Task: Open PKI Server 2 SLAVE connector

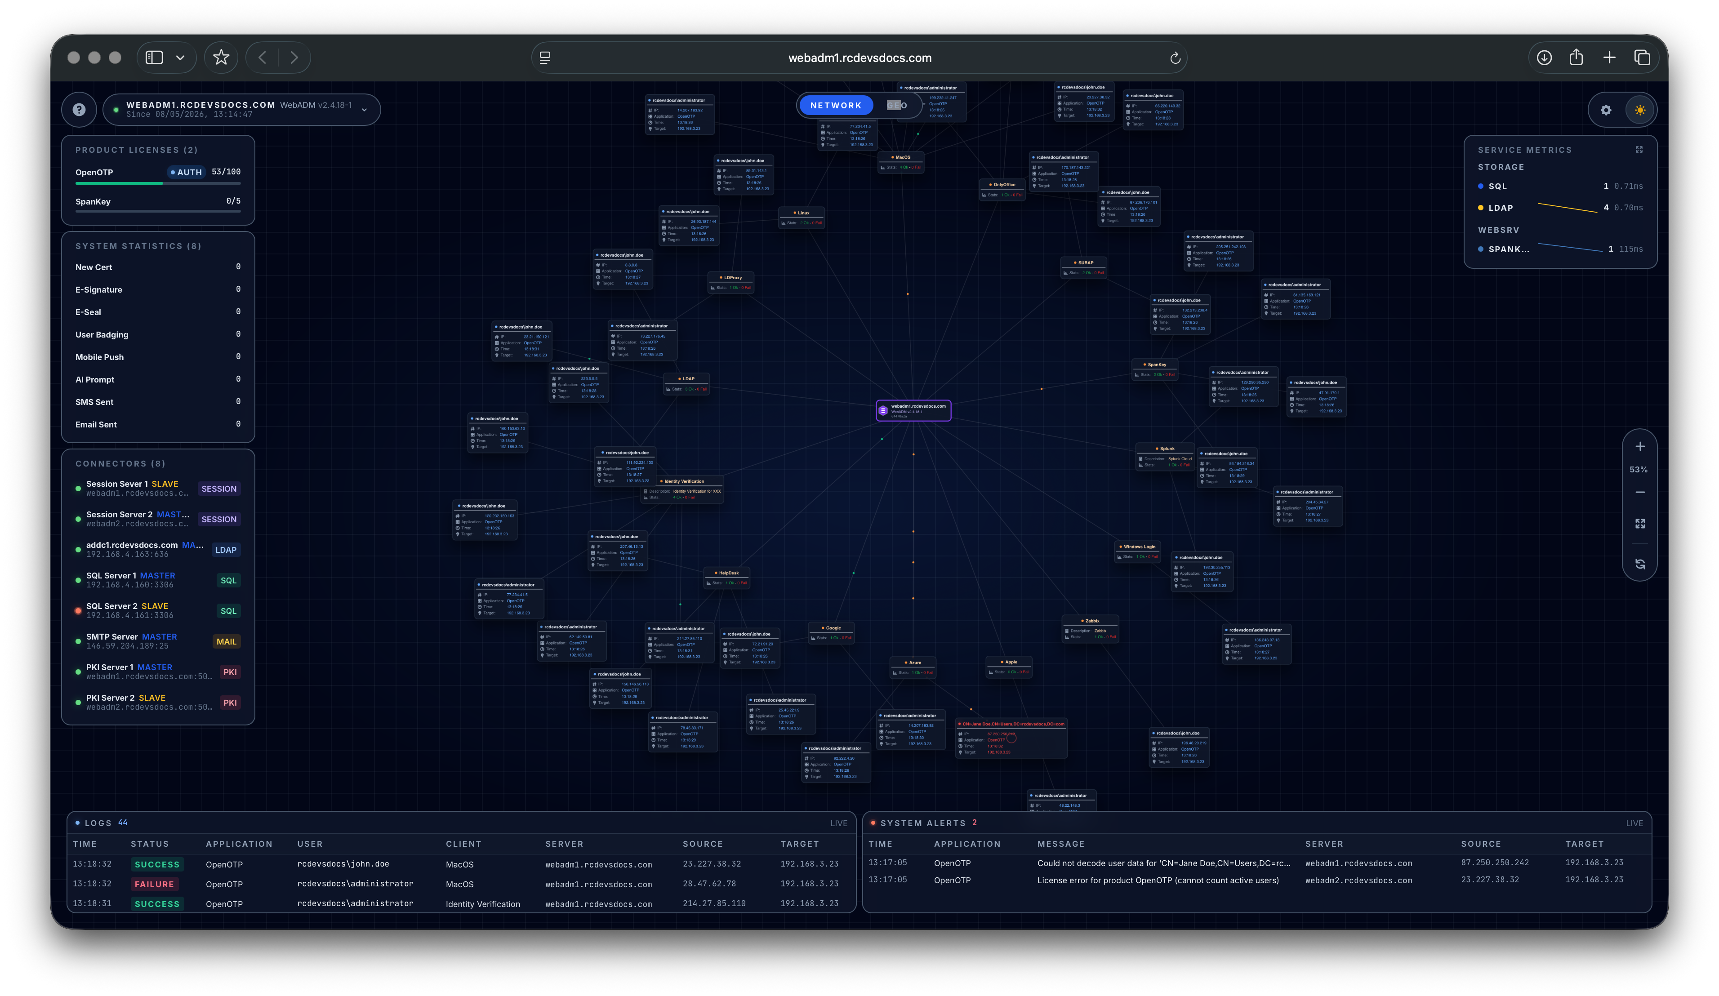Action: [x=158, y=703]
